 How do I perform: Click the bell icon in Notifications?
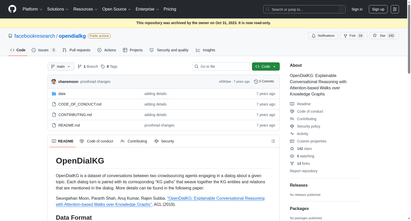tap(314, 36)
